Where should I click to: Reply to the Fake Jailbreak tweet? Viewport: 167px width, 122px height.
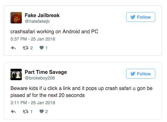pyautogui.click(x=13, y=48)
